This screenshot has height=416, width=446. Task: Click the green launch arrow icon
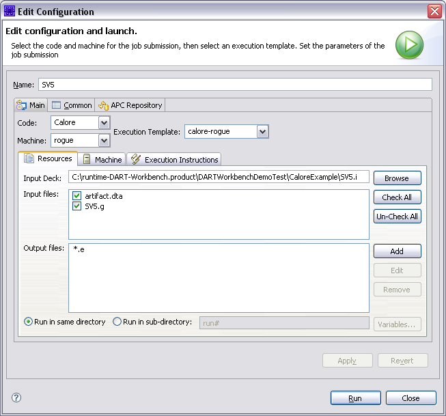409,45
